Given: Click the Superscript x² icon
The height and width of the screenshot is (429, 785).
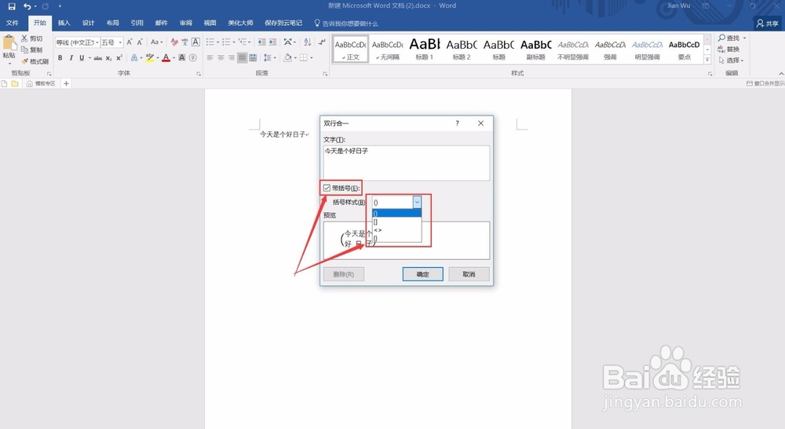Looking at the screenshot, I should 119,57.
